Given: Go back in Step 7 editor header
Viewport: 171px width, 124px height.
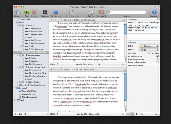Looking at the screenshot, I should [51, 70].
